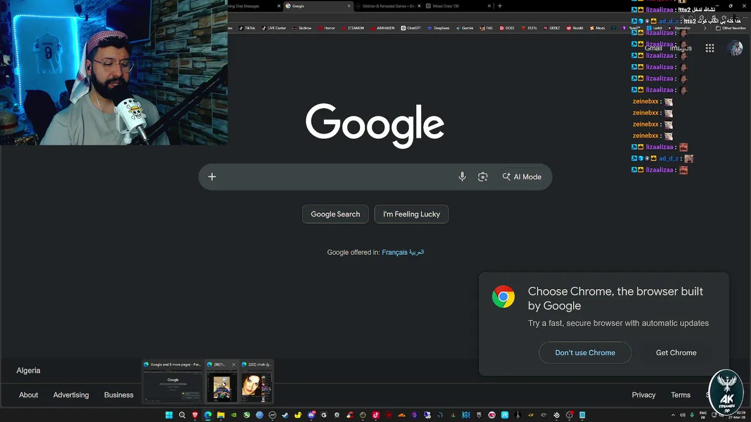This screenshot has height=422, width=751.
Task: Switch Google language to العربية
Action: (417, 252)
